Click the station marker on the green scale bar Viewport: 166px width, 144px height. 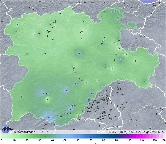[46, 136]
